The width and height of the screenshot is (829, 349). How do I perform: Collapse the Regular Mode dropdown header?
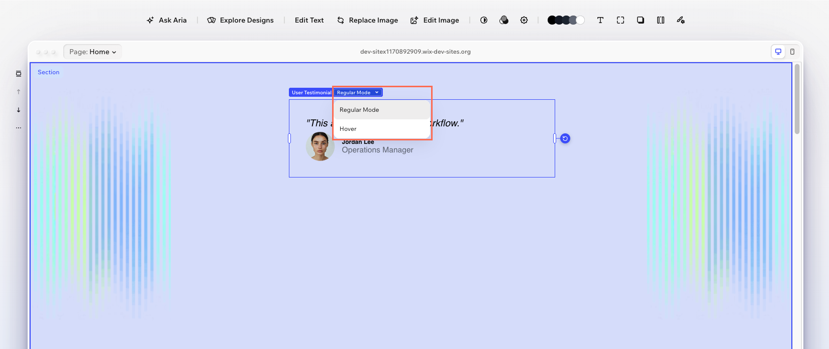358,92
